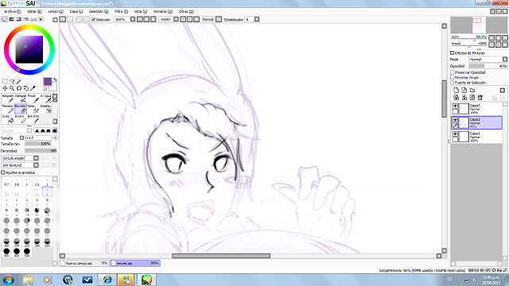Click the Windows Start button

click(x=9, y=280)
